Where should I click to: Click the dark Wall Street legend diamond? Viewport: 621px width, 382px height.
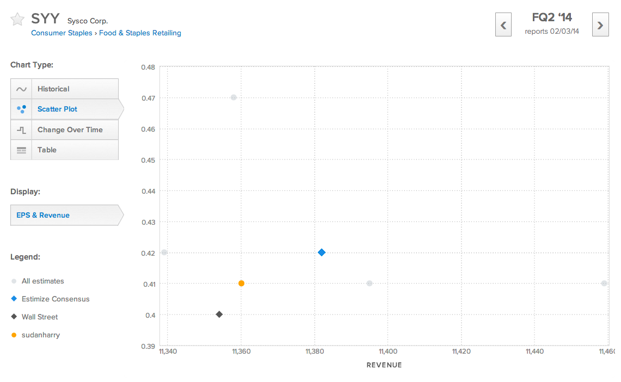click(x=14, y=316)
